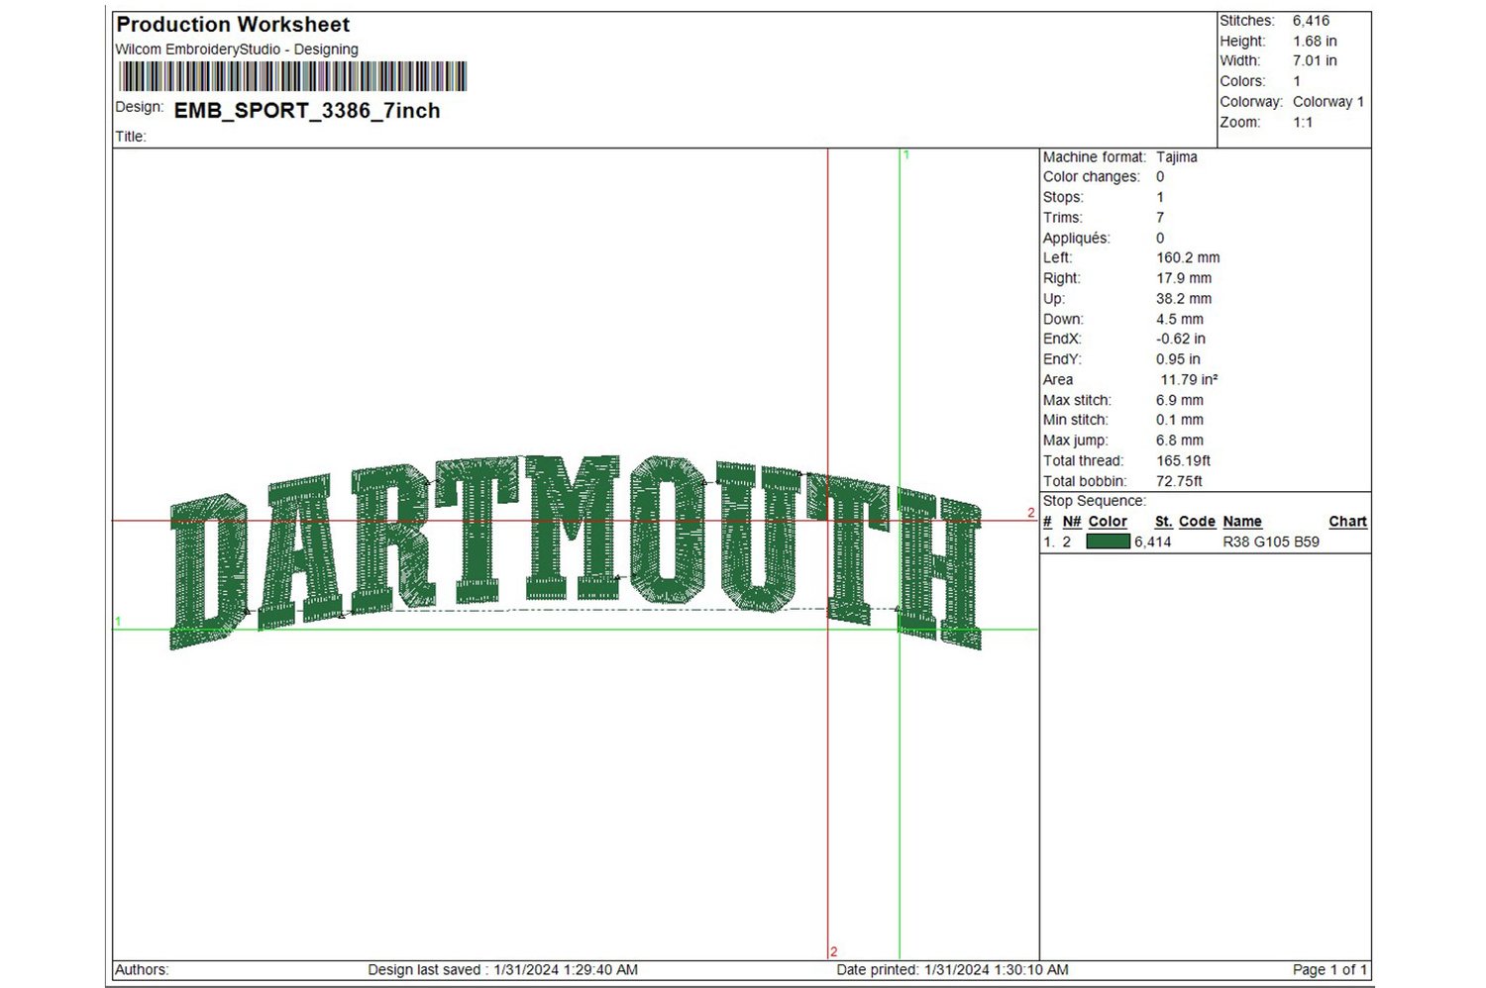This screenshot has width=1486, height=988.
Task: Click the "Title:" label
Action: coord(131,137)
